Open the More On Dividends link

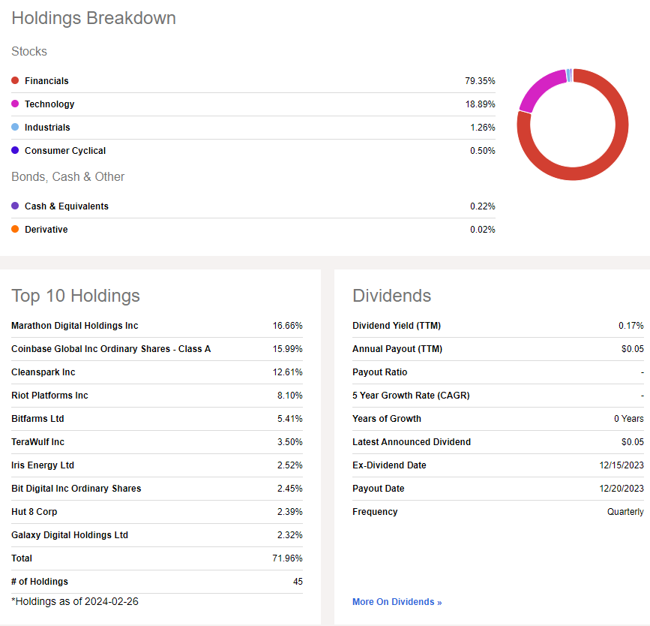[x=397, y=602]
